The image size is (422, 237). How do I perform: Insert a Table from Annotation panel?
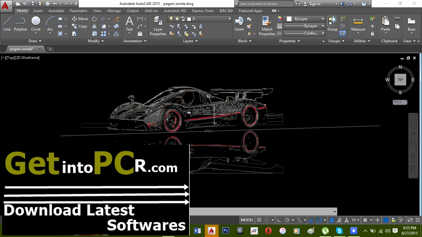point(140,34)
